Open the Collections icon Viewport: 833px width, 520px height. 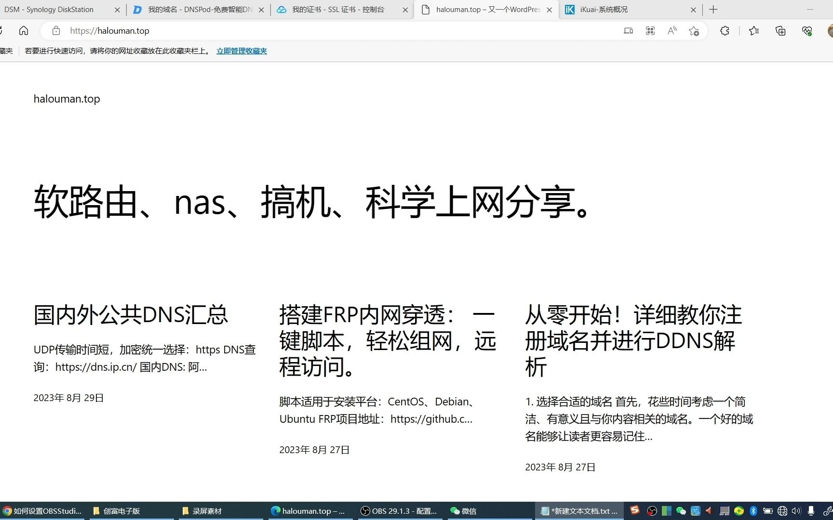click(x=780, y=31)
